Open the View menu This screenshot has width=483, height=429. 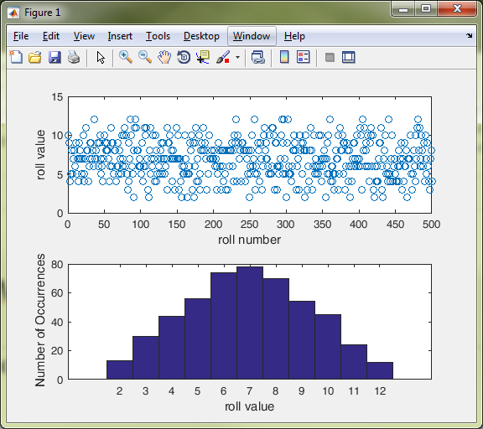pos(84,36)
